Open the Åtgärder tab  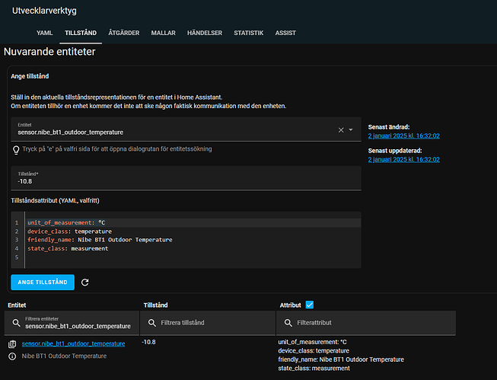pyautogui.click(x=123, y=34)
